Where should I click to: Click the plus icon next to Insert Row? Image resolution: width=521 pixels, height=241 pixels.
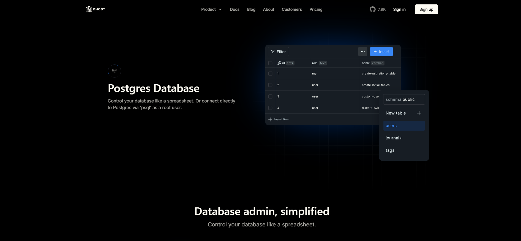(x=270, y=120)
